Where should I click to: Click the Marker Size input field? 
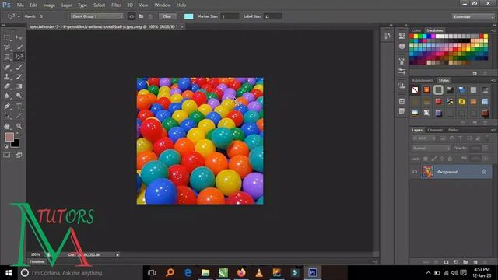(230, 16)
